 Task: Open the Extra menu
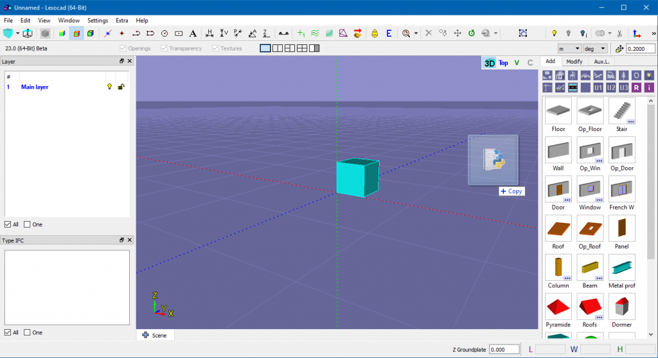122,20
